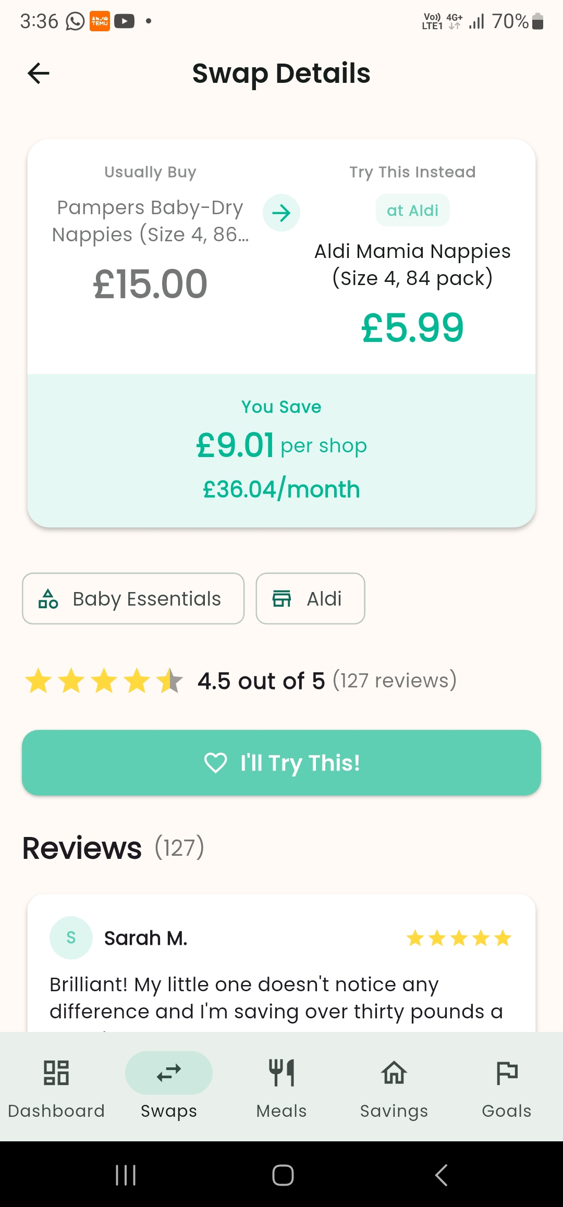Tap the Baby Essentials category chip
Screen dimensions: 563x1207
click(133, 598)
